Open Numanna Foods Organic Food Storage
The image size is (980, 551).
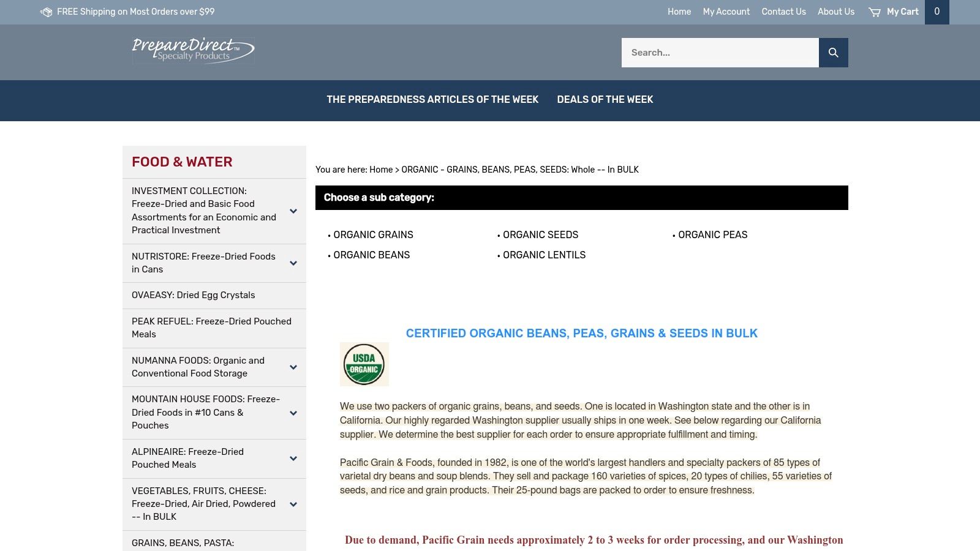pos(198,367)
